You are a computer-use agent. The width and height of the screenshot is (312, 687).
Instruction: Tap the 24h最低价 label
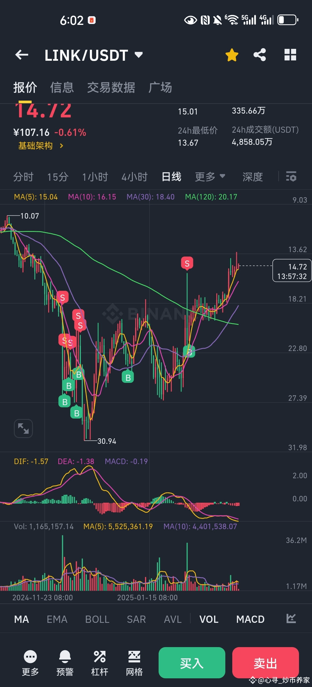198,130
